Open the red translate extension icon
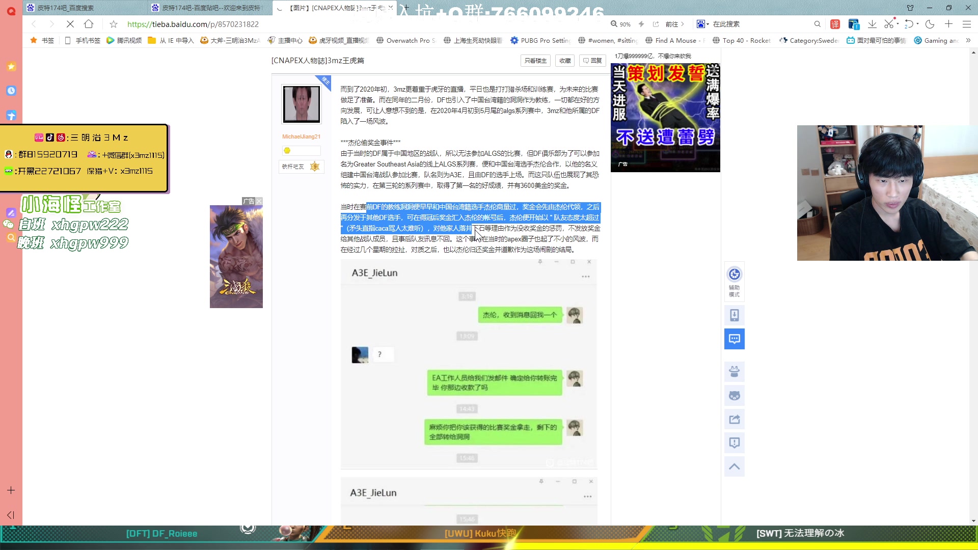 (x=835, y=24)
